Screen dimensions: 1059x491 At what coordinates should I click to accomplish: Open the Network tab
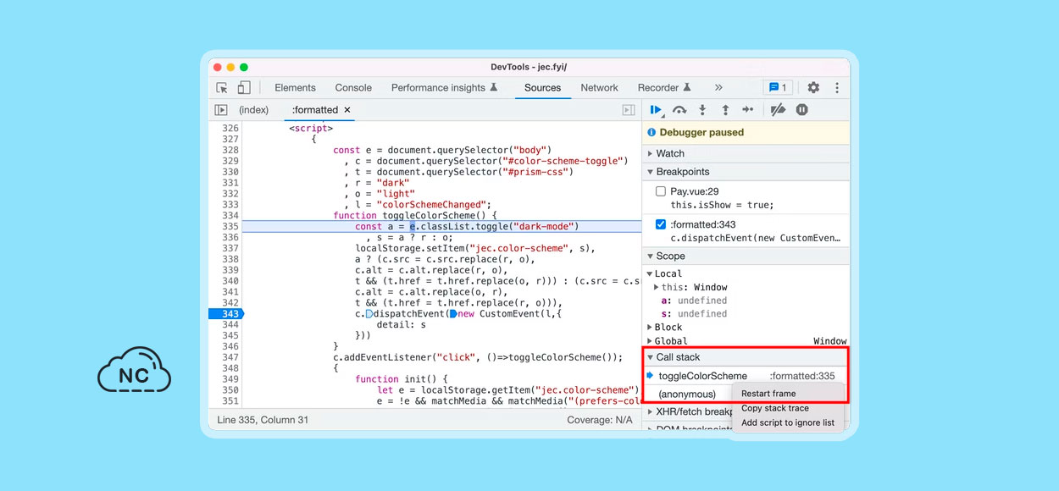[600, 88]
